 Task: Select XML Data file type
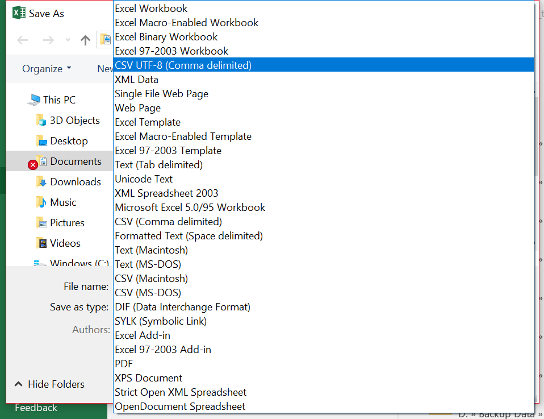(x=323, y=80)
